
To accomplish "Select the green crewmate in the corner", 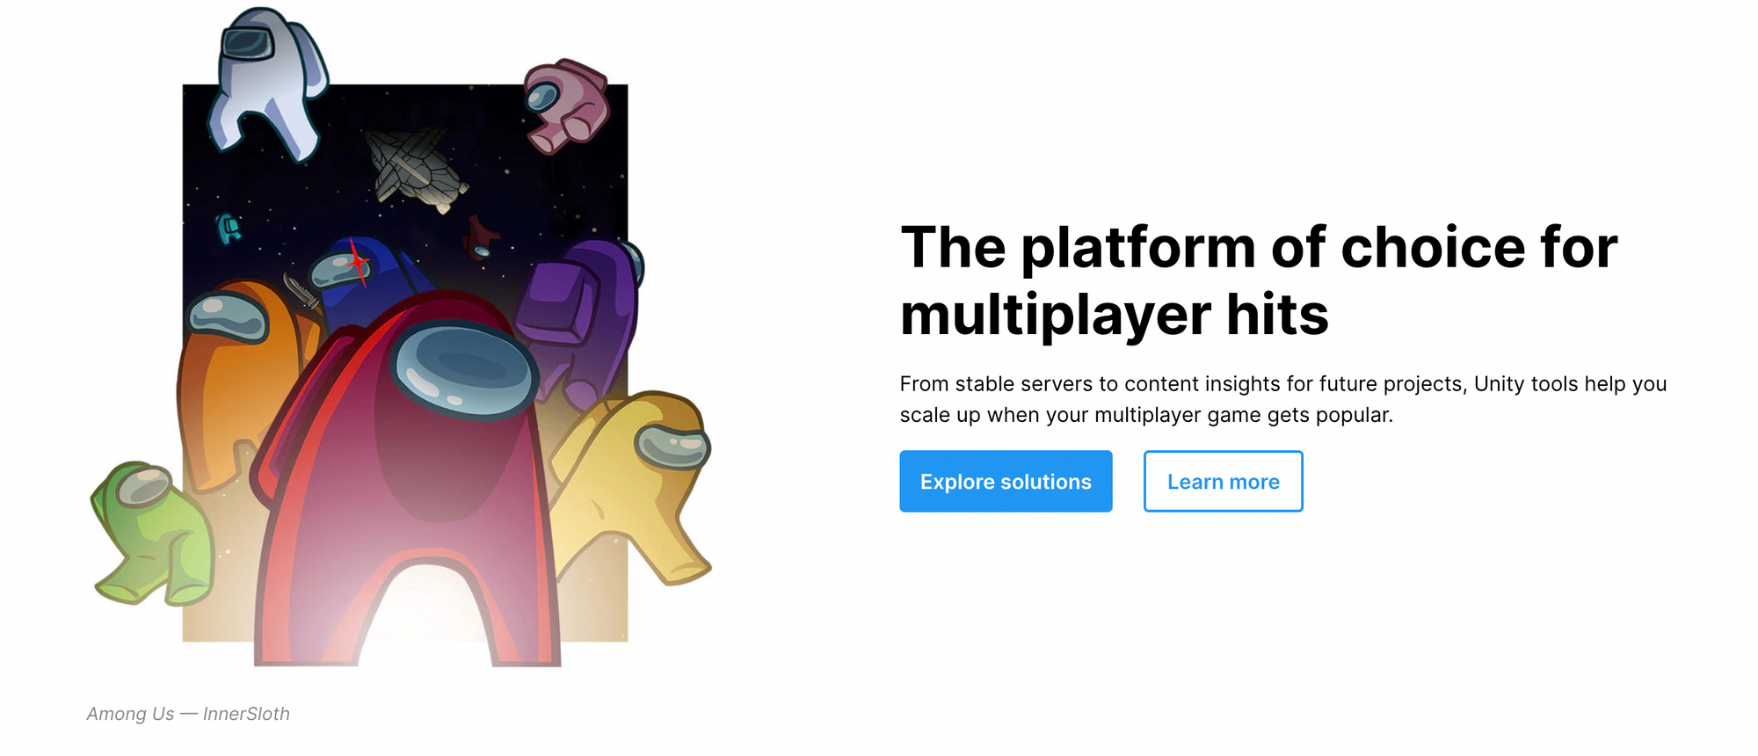I will 153,534.
